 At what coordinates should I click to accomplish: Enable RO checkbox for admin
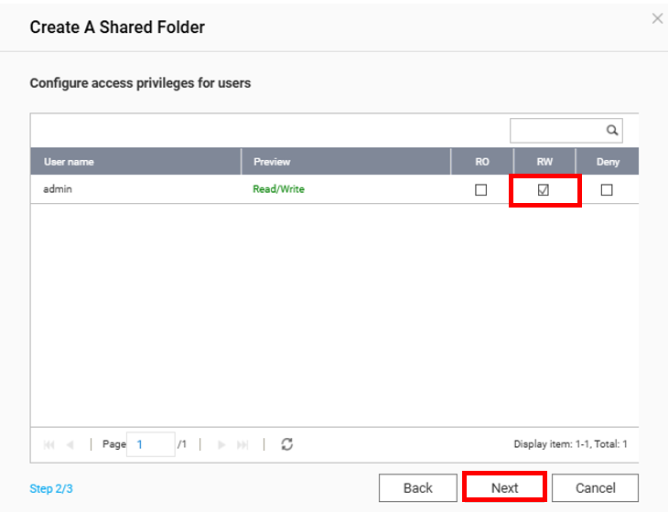pyautogui.click(x=481, y=190)
